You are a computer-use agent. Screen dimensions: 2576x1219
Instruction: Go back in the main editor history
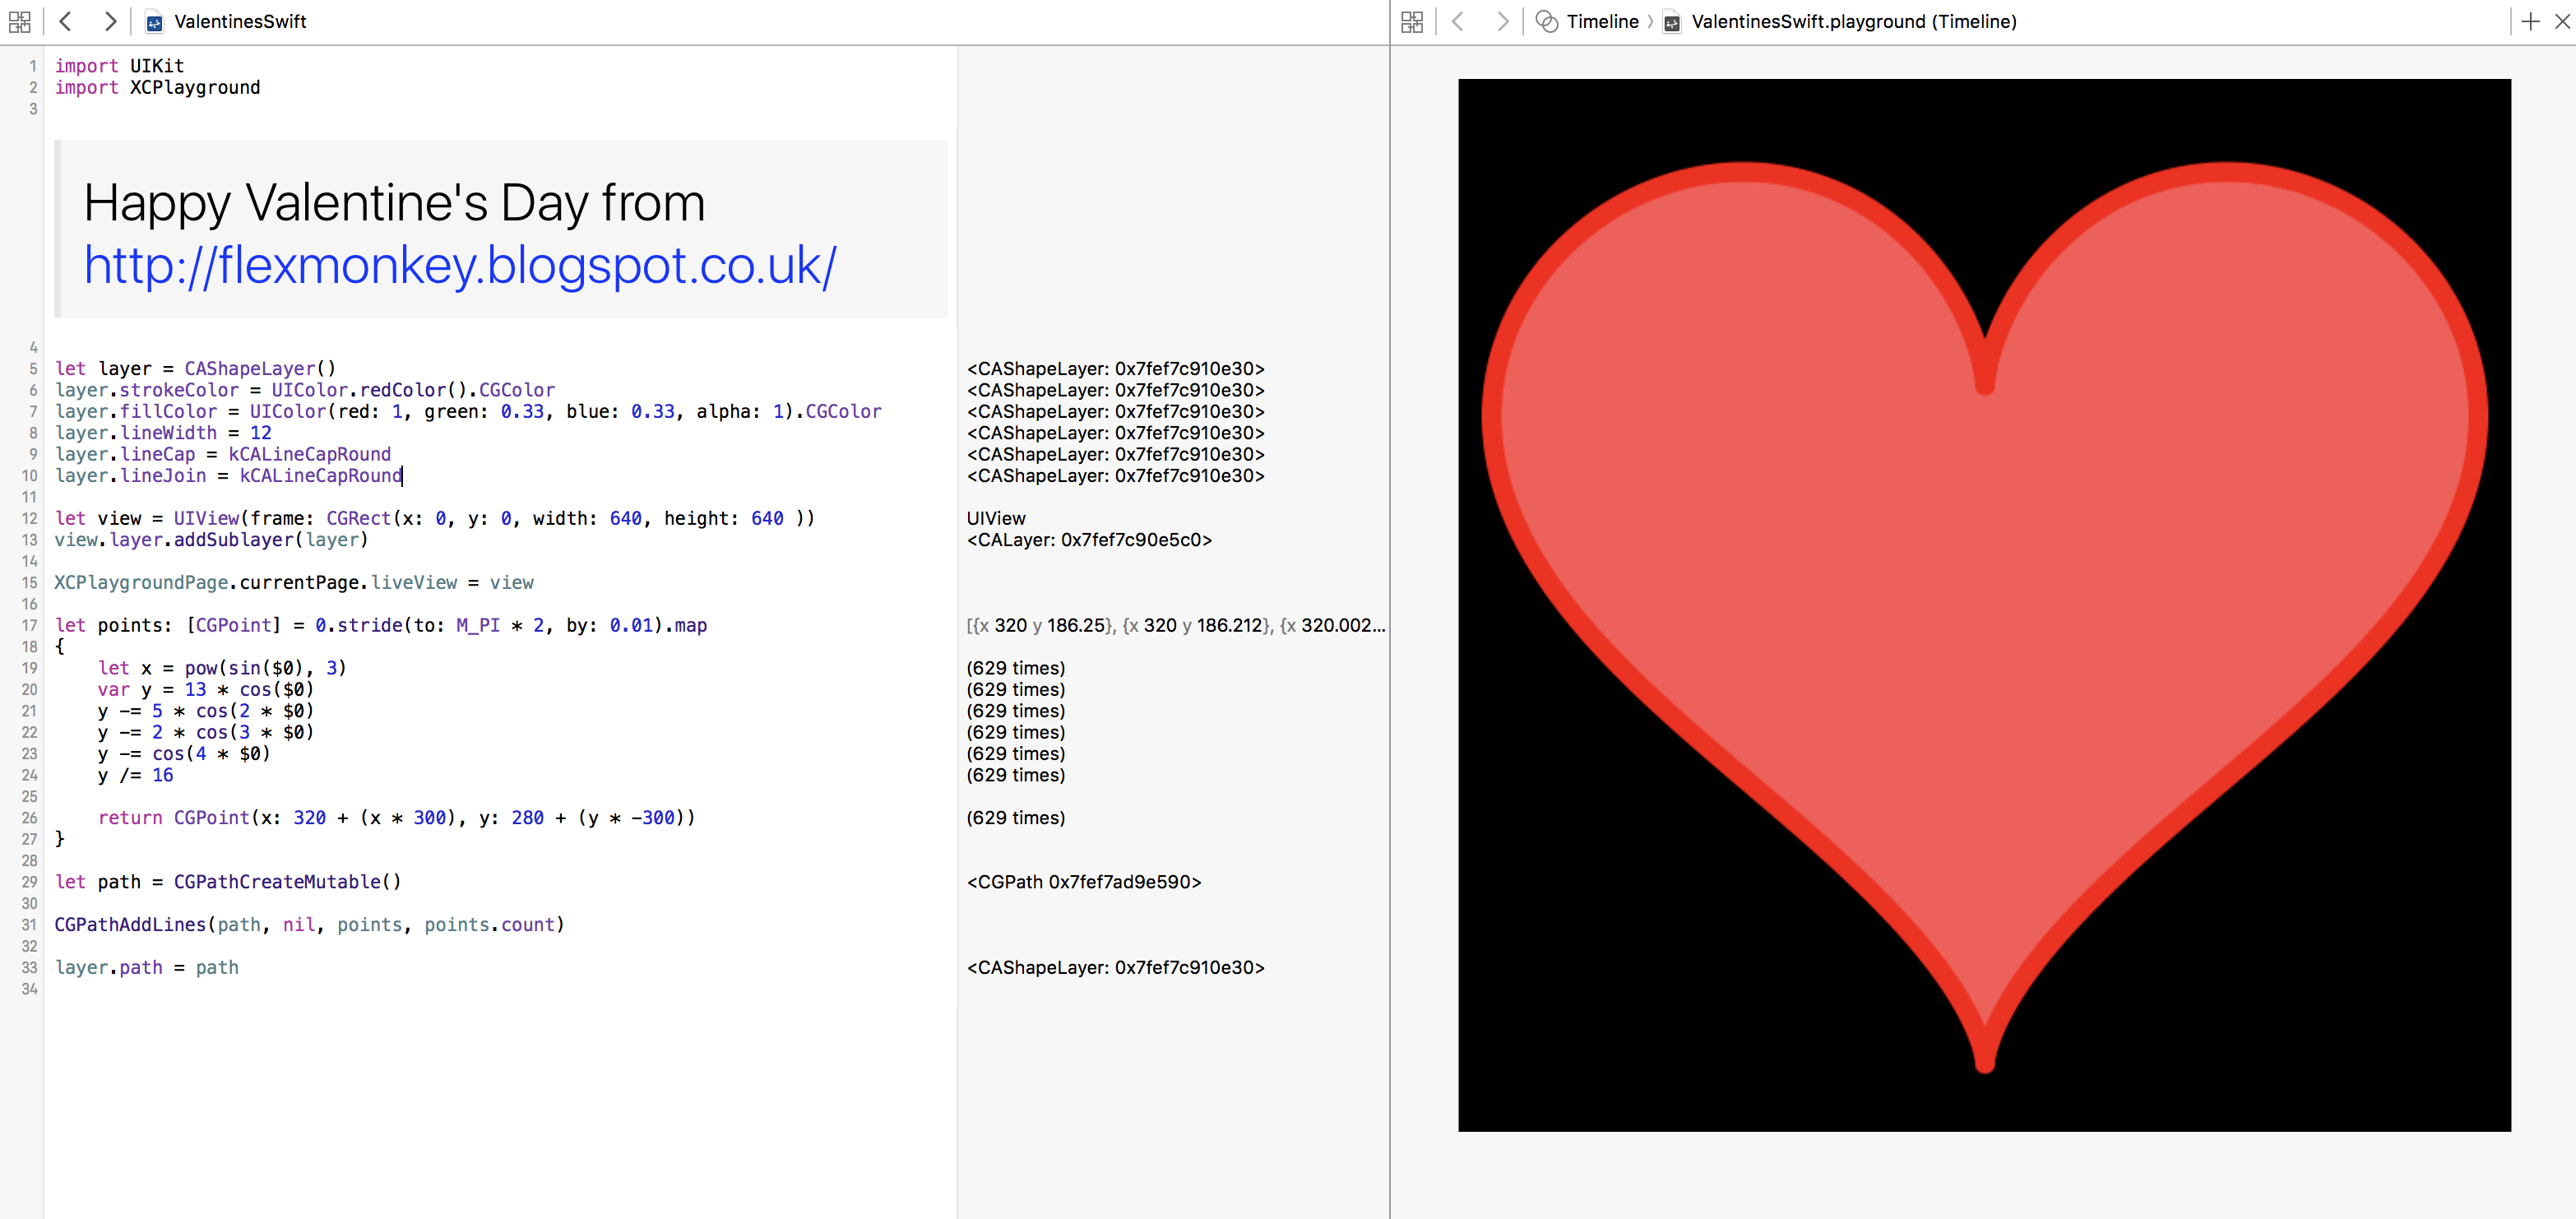point(66,21)
